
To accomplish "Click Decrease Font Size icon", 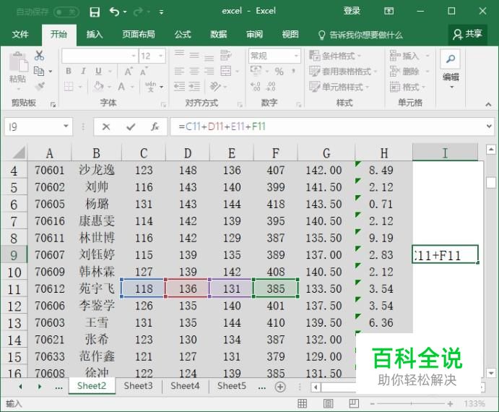I will (144, 71).
